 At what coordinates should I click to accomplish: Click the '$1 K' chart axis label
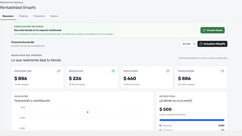[x=23, y=108]
